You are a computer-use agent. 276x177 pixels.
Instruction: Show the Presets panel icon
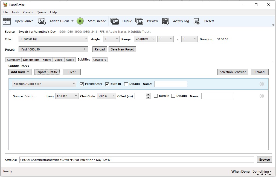pos(197,21)
